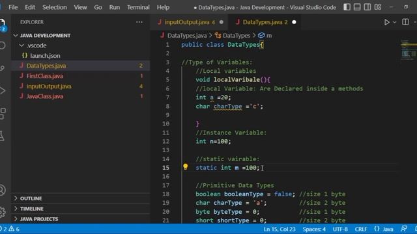The height and width of the screenshot is (234, 417).
Task: Click Ln 15, Col 23 status
Action: pos(280,229)
